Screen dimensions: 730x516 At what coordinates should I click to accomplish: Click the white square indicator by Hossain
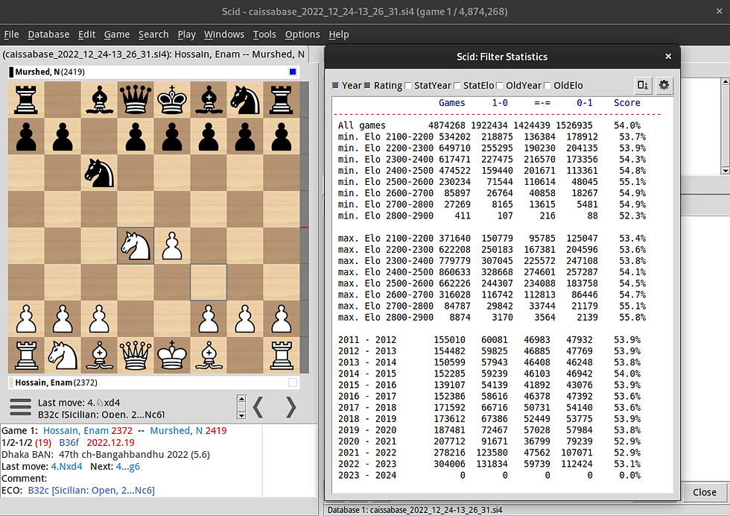click(292, 383)
